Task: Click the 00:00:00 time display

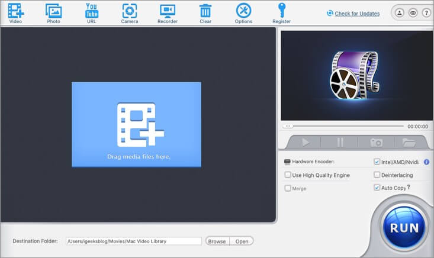Action: (417, 127)
